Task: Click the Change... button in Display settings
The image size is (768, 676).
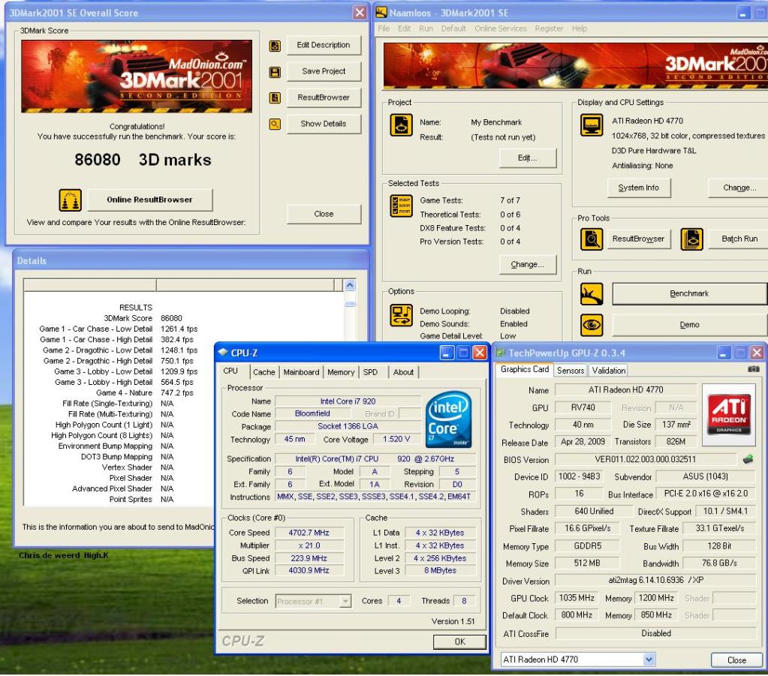Action: (x=739, y=188)
